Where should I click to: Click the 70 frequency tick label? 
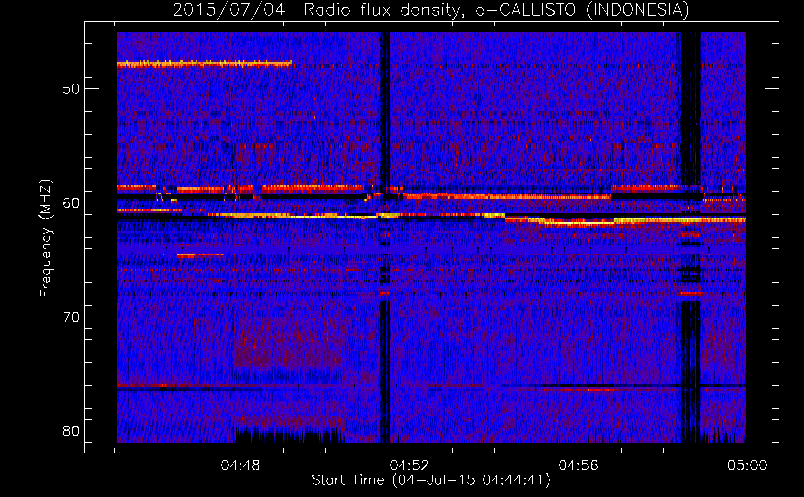pos(71,317)
